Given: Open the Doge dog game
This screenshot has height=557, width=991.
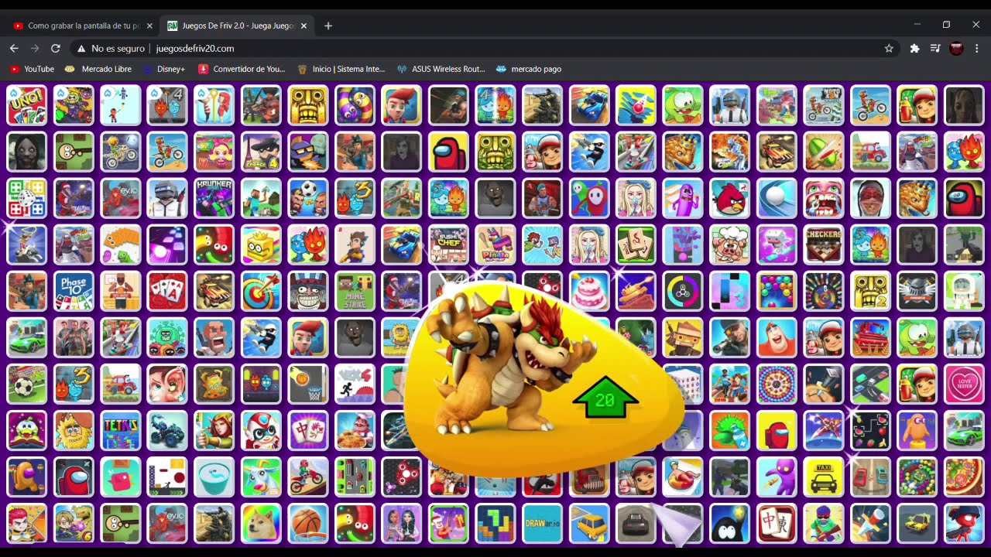Looking at the screenshot, I should pyautogui.click(x=261, y=523).
